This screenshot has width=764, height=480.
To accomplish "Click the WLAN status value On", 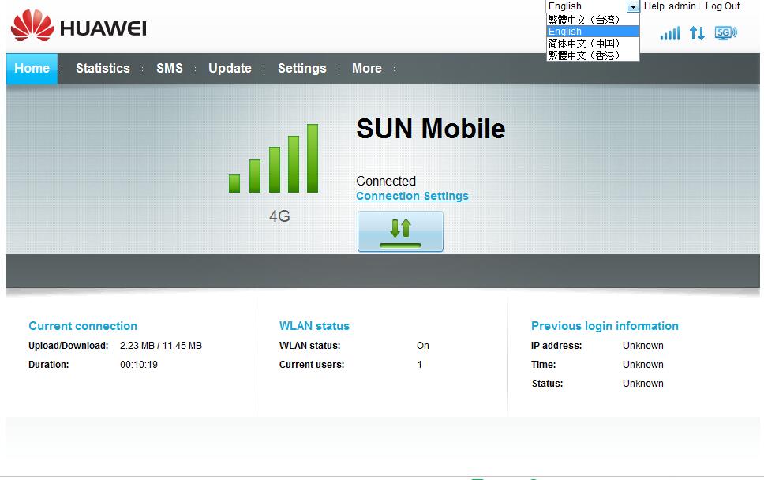I will 423,346.
